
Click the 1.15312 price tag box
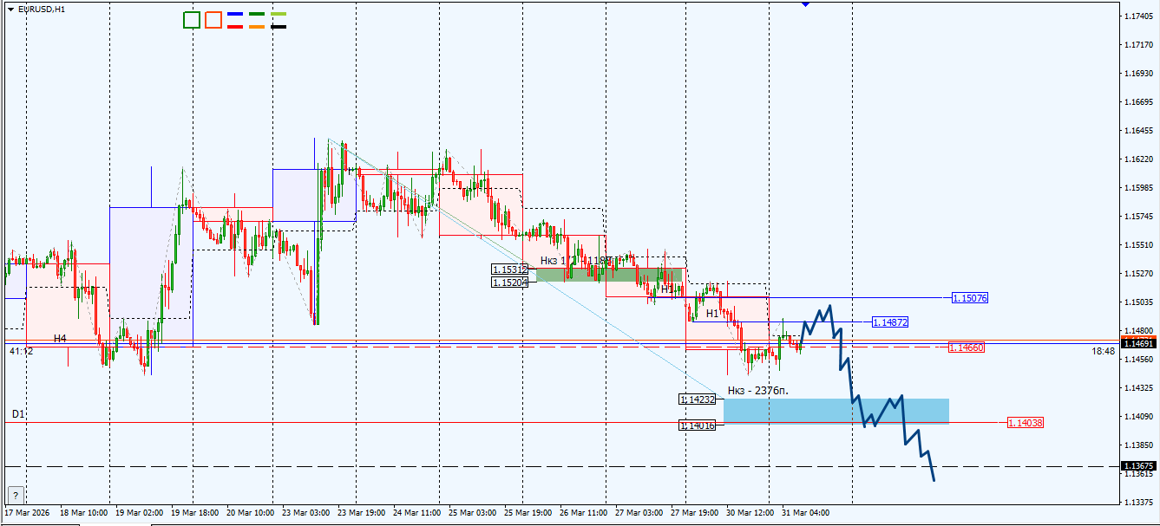(x=508, y=269)
